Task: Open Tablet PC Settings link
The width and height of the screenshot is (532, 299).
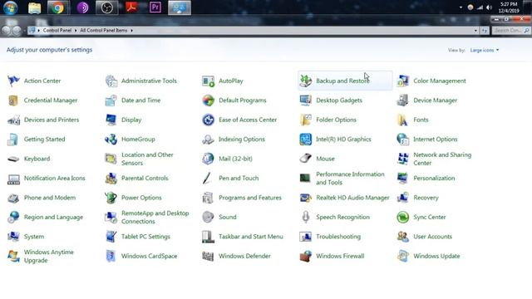Action: pyautogui.click(x=146, y=237)
